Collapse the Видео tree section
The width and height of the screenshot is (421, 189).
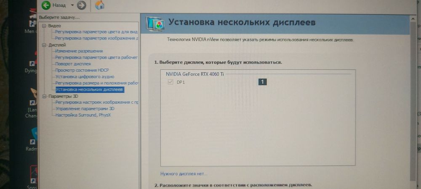tap(44, 26)
